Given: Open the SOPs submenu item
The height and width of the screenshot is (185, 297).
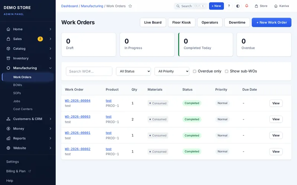Looking at the screenshot, I should (x=17, y=93).
